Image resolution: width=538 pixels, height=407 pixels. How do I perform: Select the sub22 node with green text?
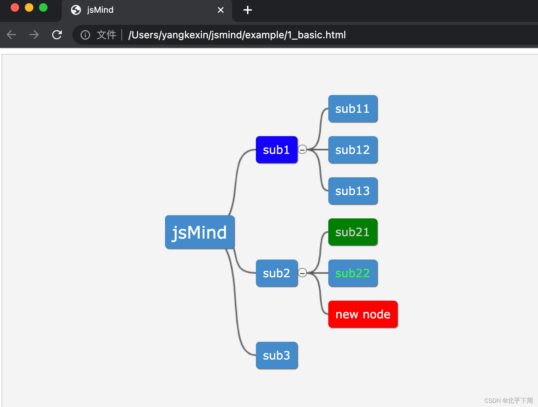[x=353, y=273]
